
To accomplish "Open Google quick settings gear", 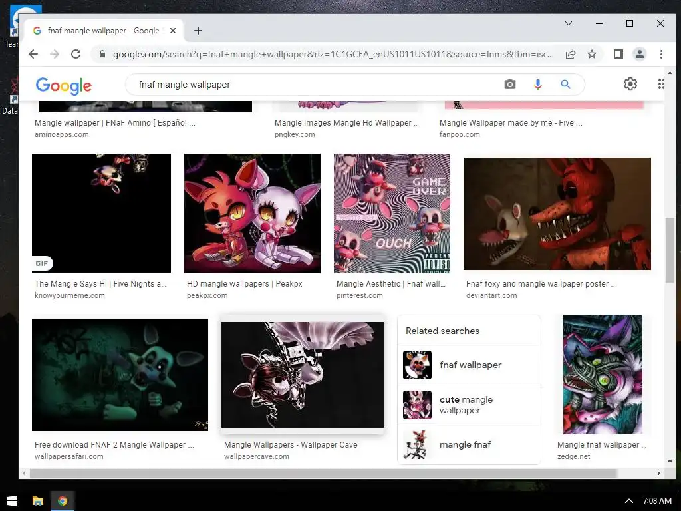I will point(630,84).
